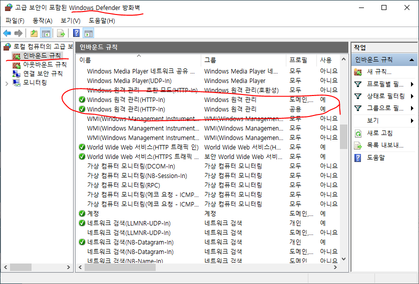419x284 pixels.
Task: Click 새 규칙... in the actions pane
Action: click(379, 72)
